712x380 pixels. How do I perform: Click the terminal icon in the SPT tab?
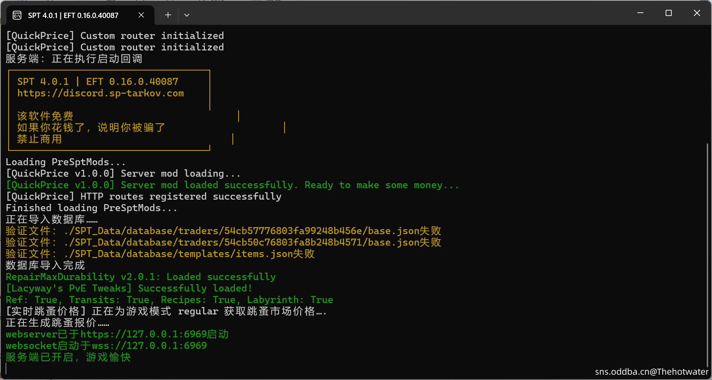tap(17, 16)
